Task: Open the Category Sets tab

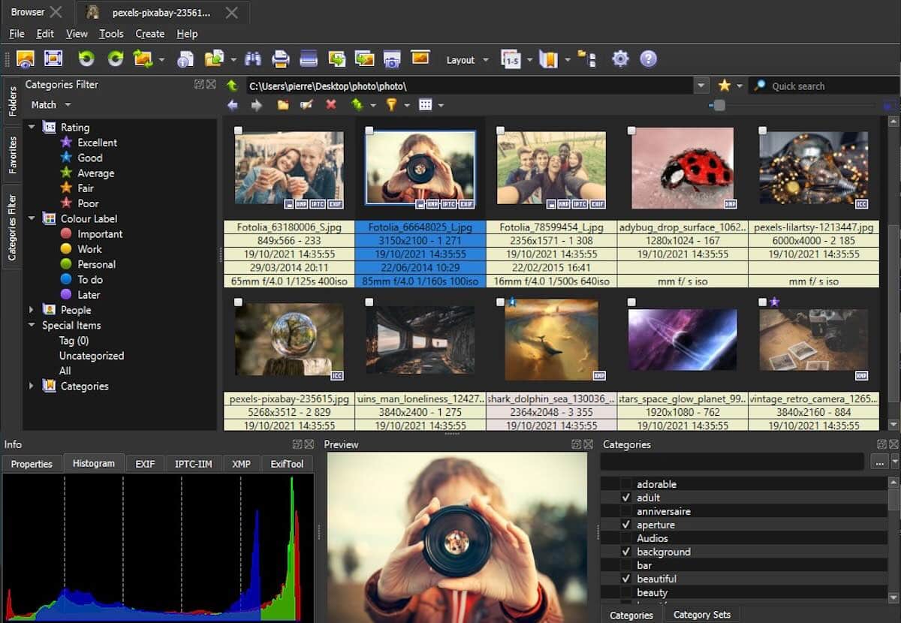Action: click(x=702, y=615)
